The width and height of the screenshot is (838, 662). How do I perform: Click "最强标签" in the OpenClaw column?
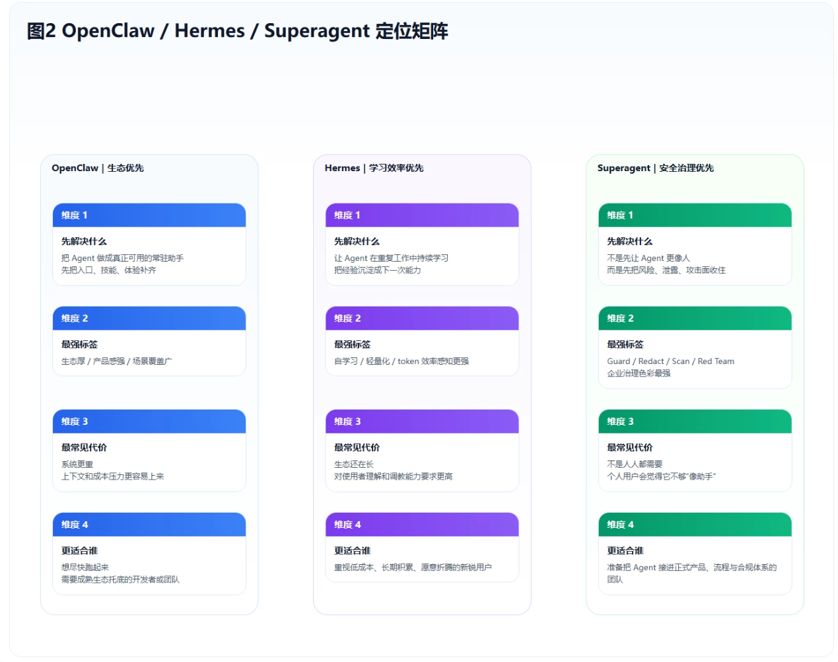point(79,345)
